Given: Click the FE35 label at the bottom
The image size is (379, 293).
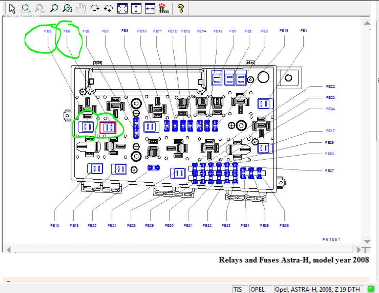Looking at the screenshot, I should [264, 226].
